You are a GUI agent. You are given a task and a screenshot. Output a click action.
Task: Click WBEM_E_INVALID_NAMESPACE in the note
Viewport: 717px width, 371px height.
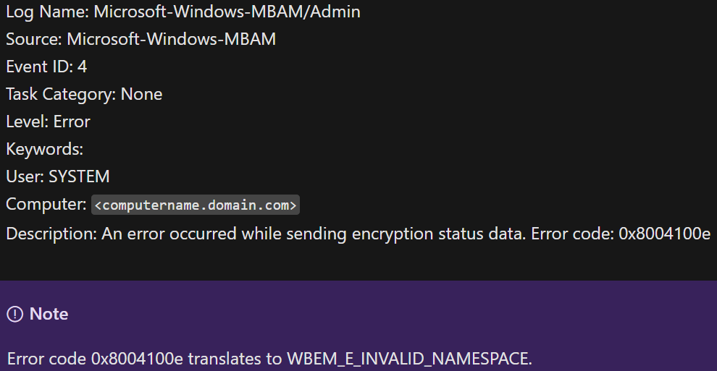[409, 359]
